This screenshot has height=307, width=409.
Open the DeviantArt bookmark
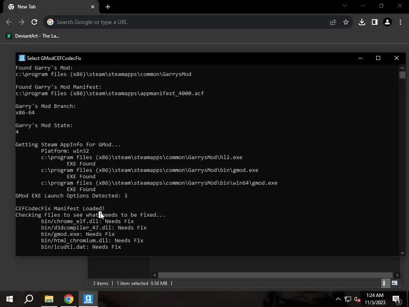(x=33, y=36)
